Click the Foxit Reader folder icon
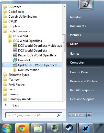Viewport: 104px width, 133px height. 5,84
